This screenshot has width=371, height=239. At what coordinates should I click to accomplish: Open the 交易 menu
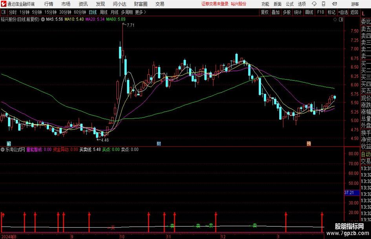point(160,4)
